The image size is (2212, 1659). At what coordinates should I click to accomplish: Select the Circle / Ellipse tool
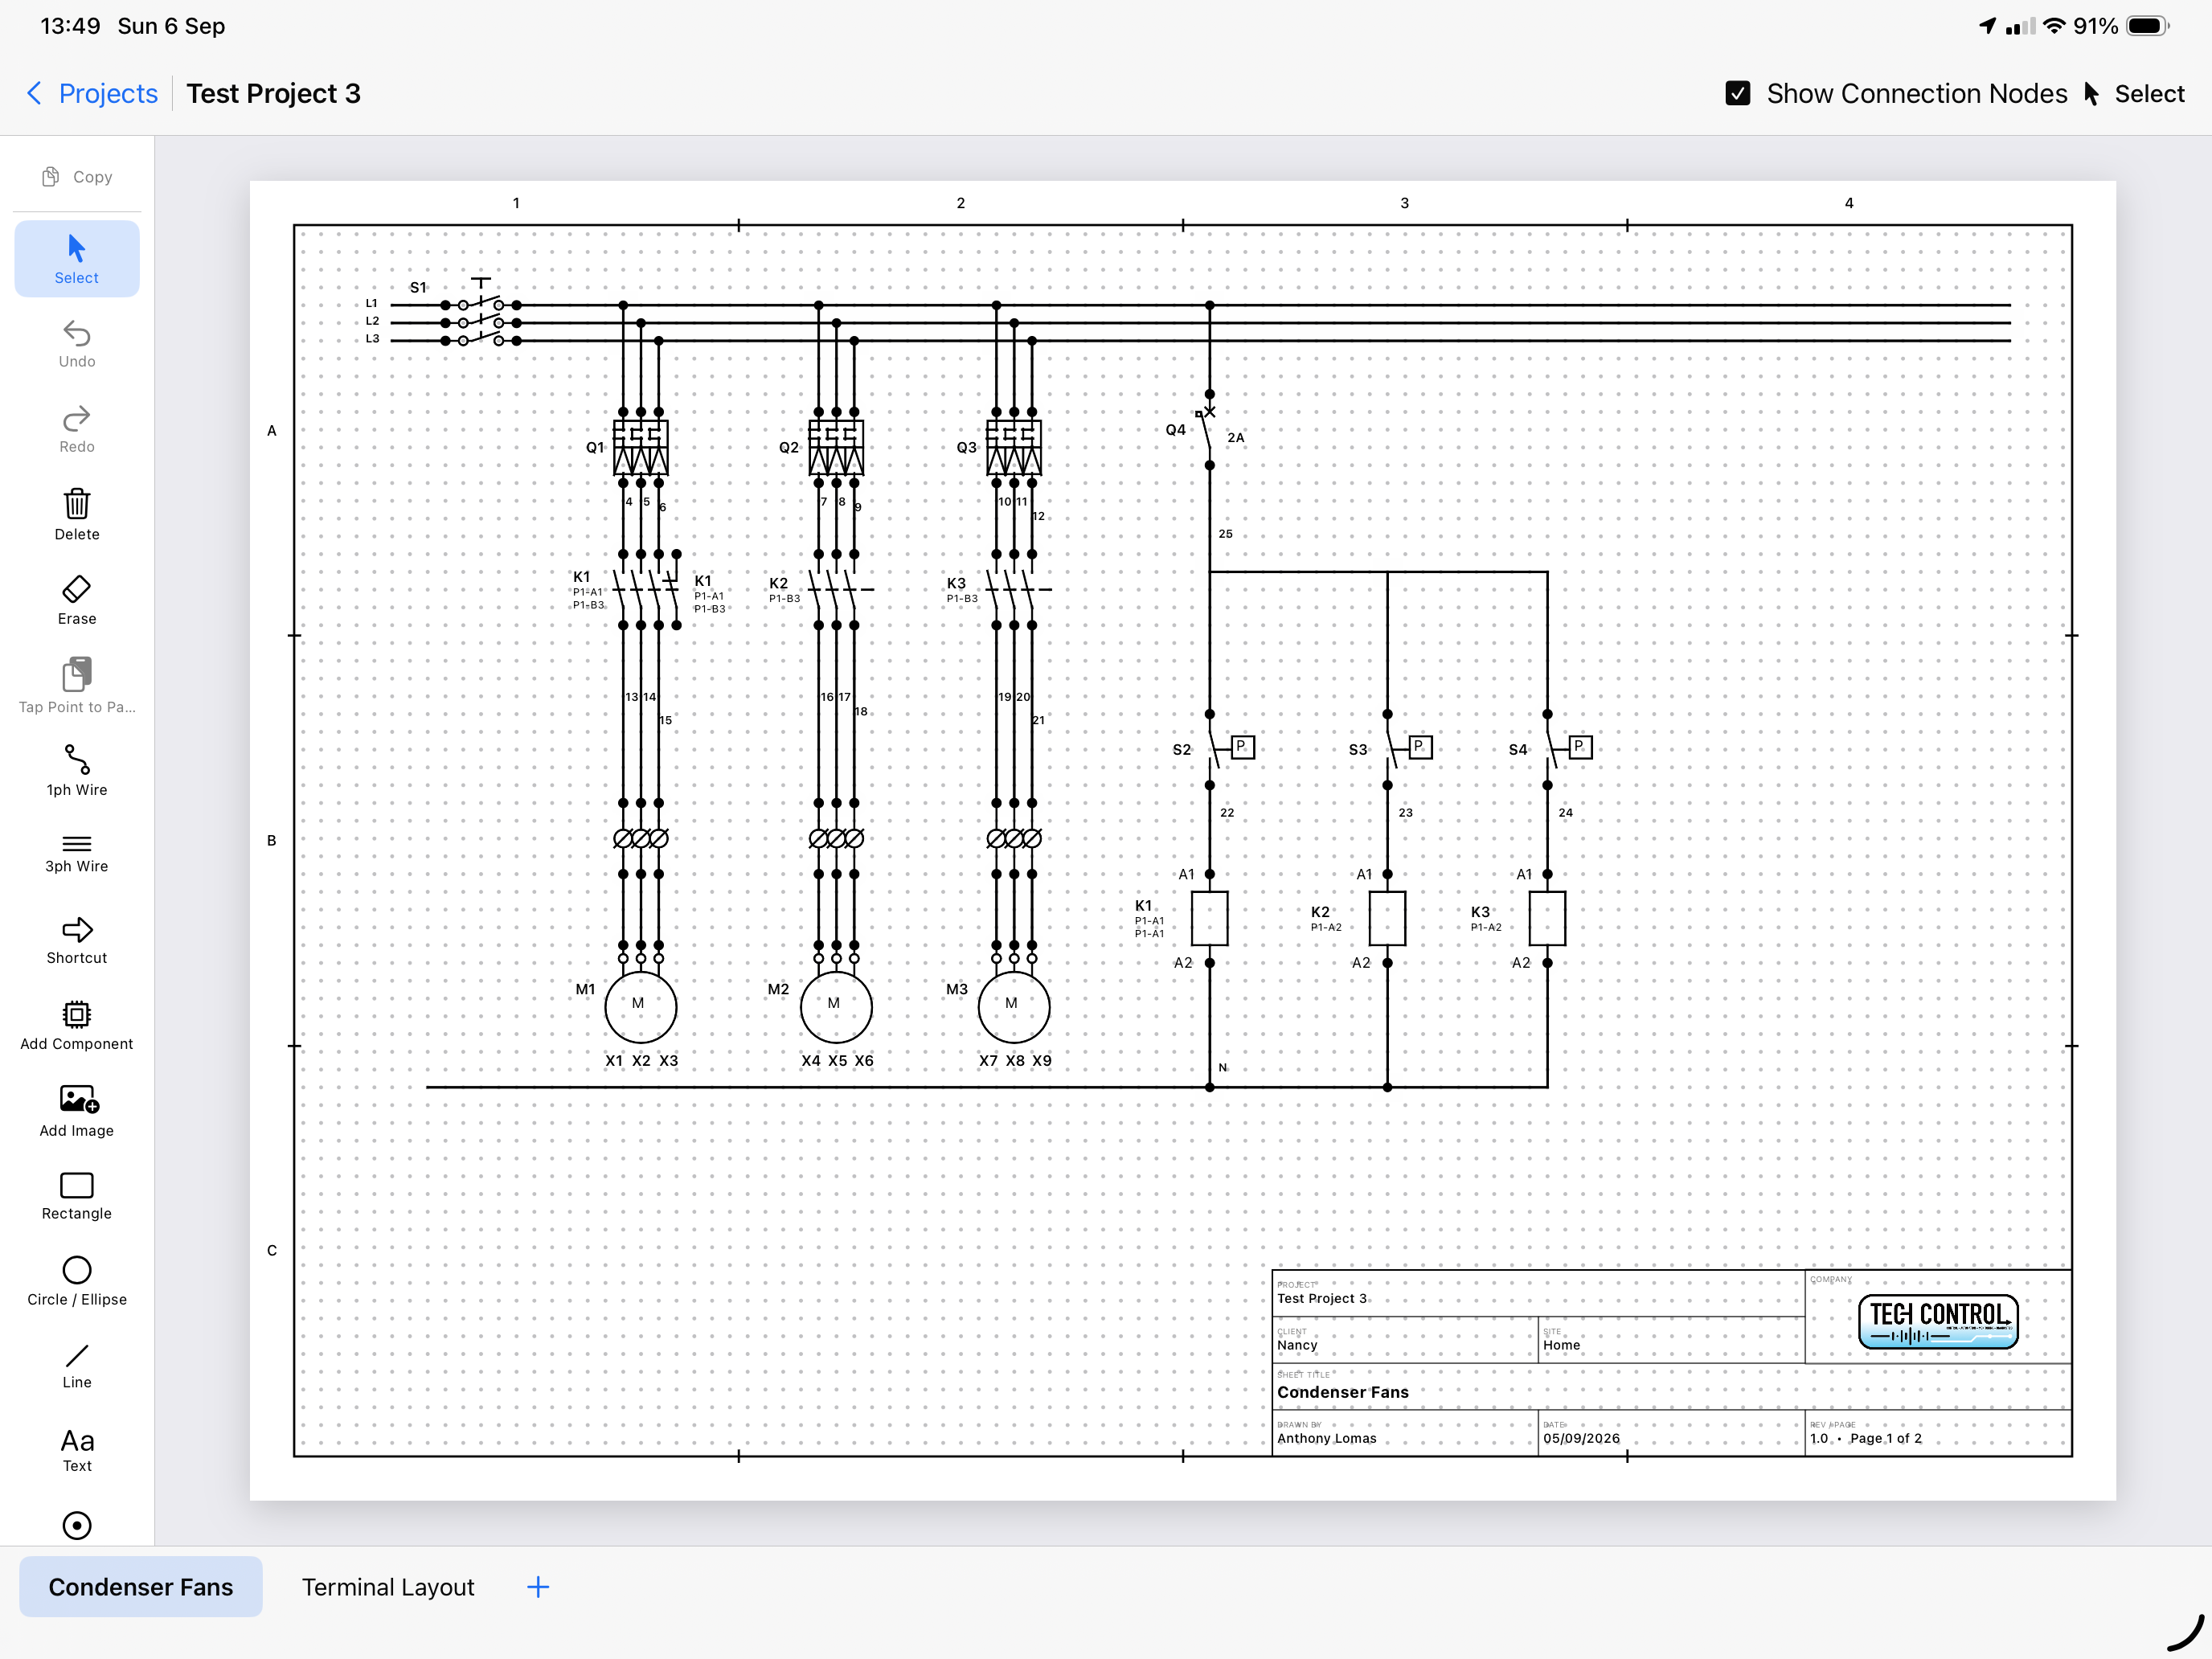tap(77, 1282)
